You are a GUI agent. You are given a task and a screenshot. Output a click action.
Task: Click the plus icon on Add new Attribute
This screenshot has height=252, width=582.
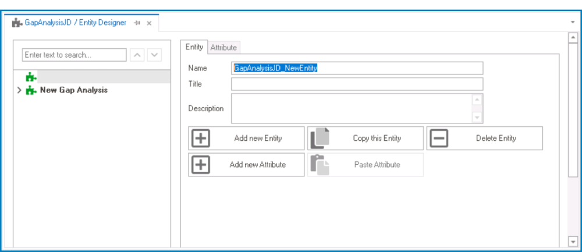[201, 165]
